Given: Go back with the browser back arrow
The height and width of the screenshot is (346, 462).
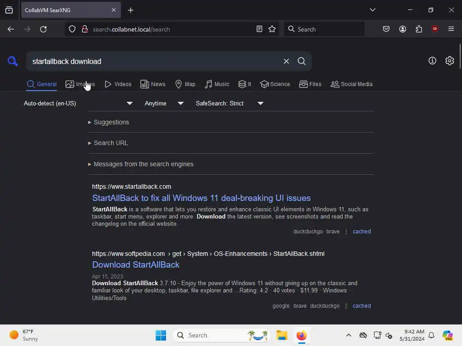Looking at the screenshot, I should pyautogui.click(x=11, y=29).
